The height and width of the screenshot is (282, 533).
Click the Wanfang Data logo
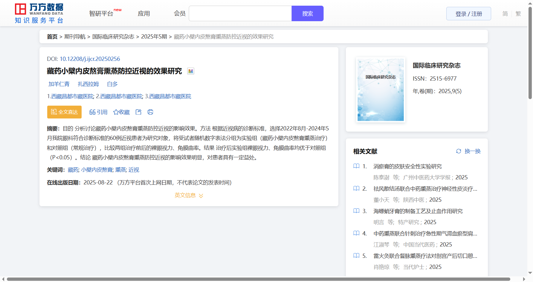(39, 13)
